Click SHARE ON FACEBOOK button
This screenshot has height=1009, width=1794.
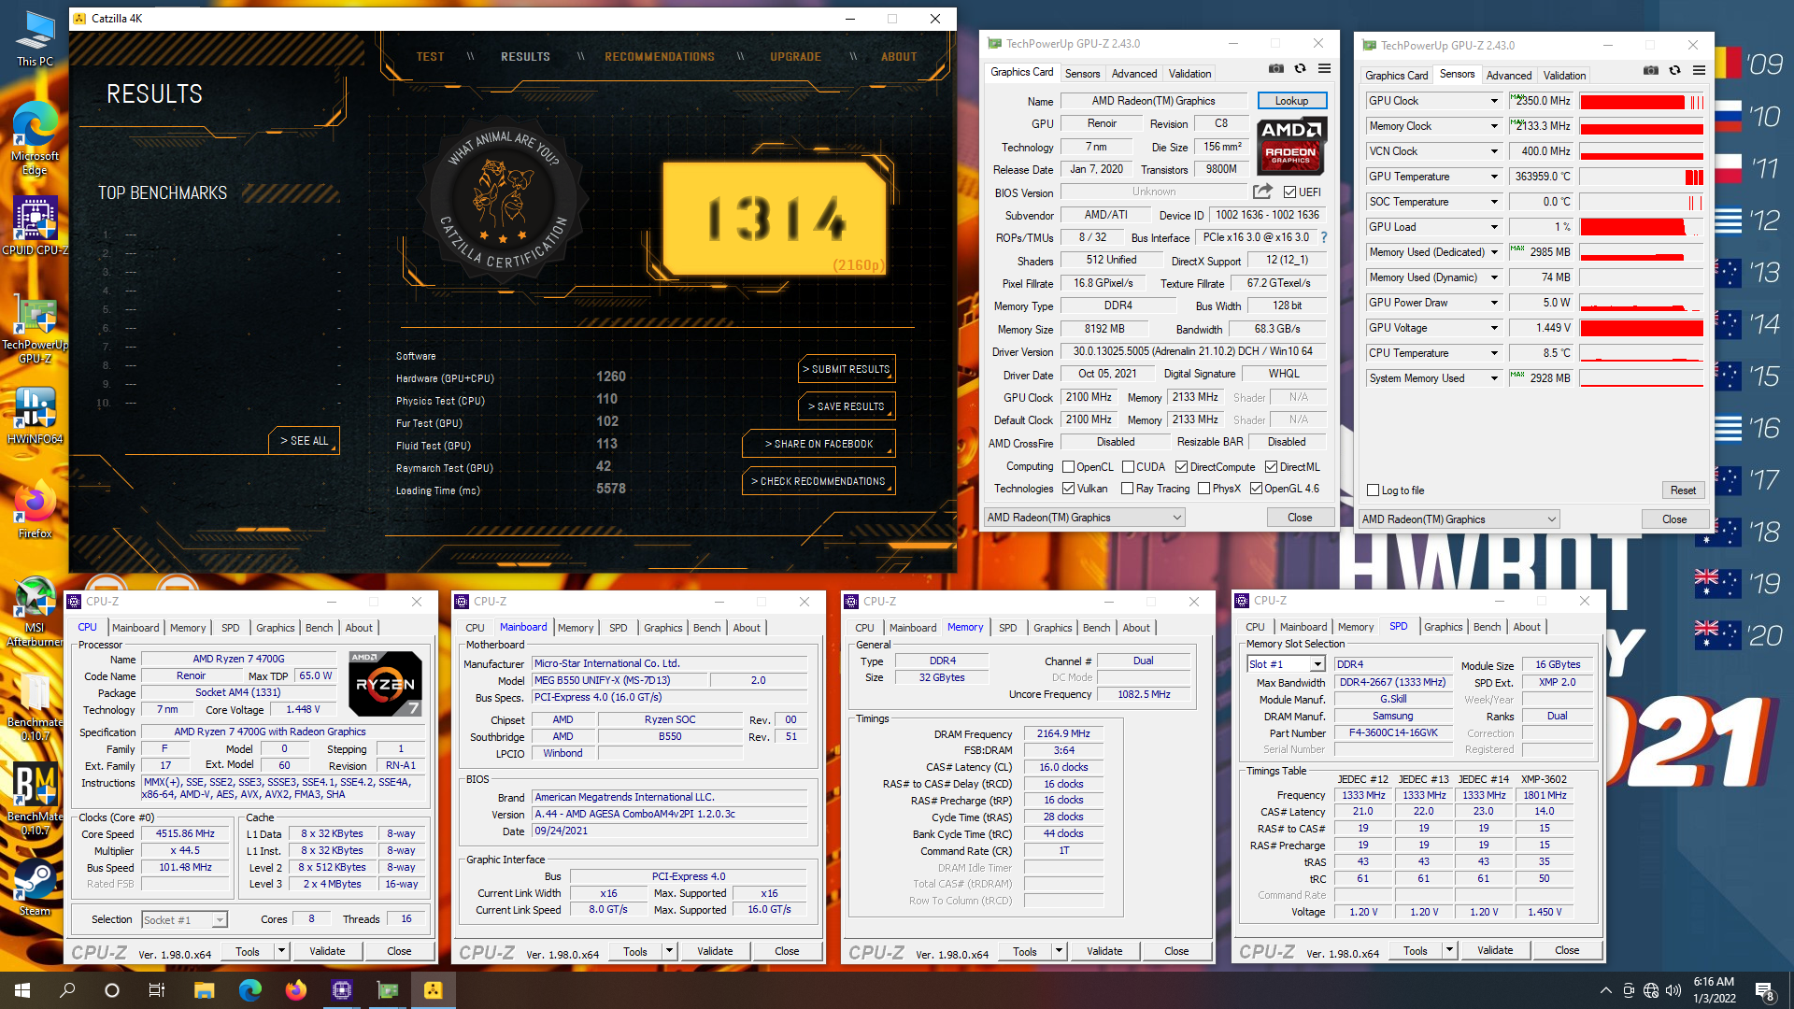819,444
